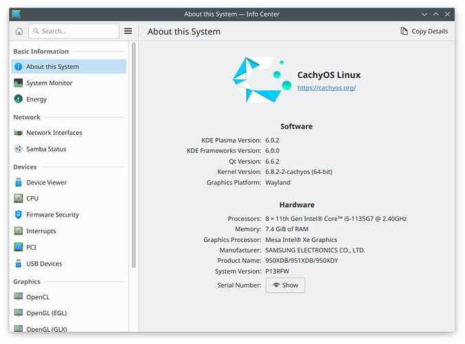Select the OpenCL entry
The width and height of the screenshot is (465, 344).
[38, 297]
